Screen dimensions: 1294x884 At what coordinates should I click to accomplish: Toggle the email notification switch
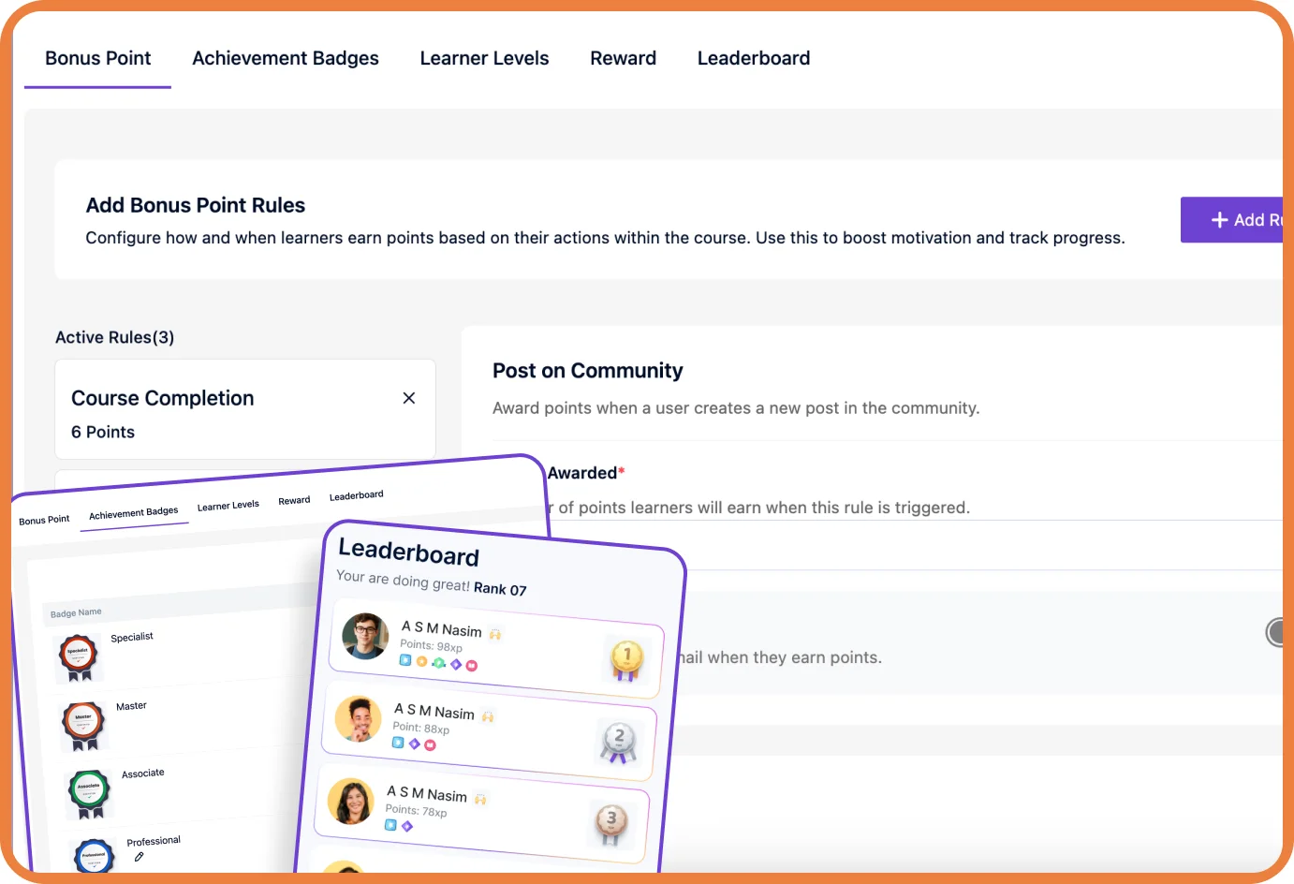click(1273, 632)
